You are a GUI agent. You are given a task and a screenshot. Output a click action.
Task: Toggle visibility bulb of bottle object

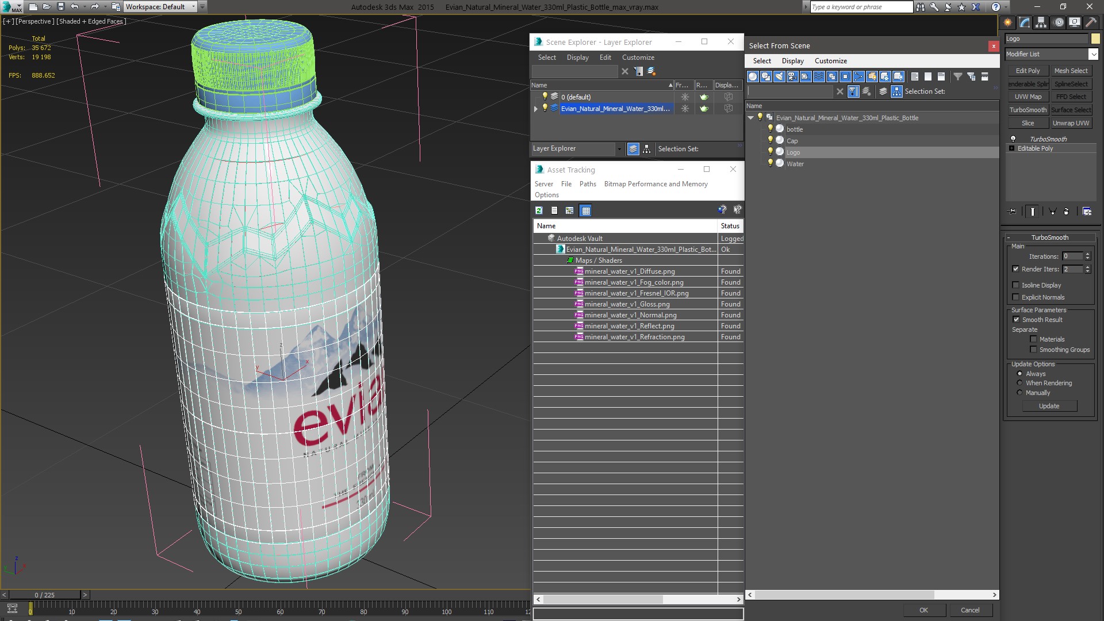(770, 129)
